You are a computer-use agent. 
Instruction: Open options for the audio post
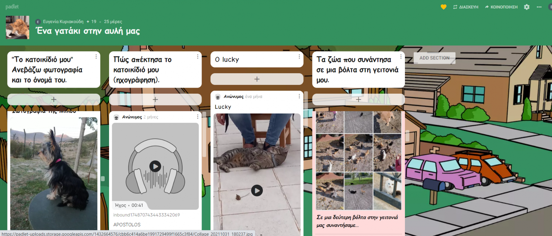(x=198, y=116)
